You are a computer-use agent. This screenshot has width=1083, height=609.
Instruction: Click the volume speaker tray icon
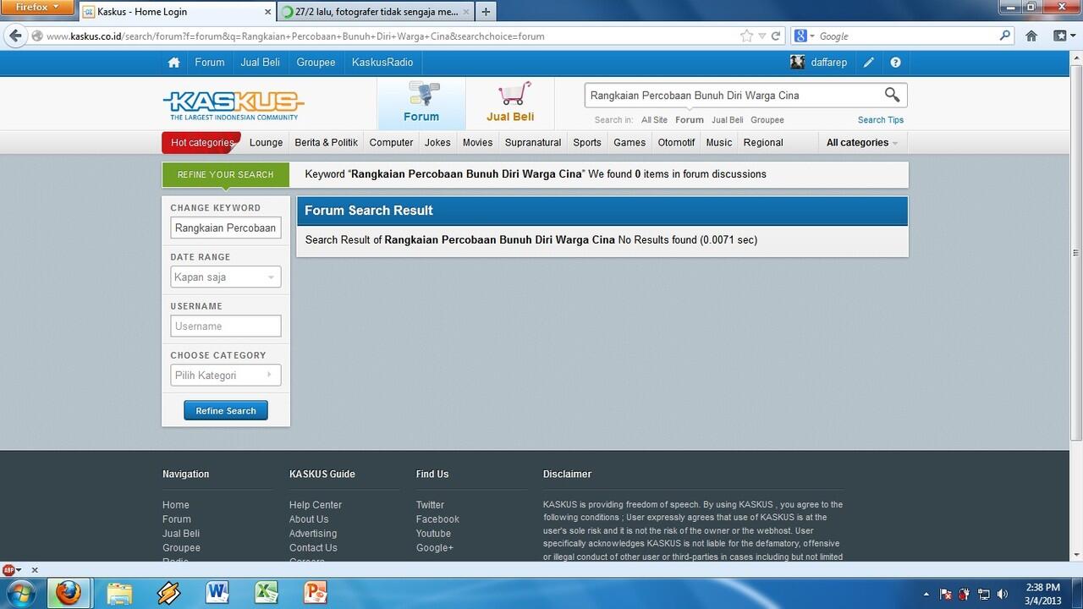coord(1003,594)
